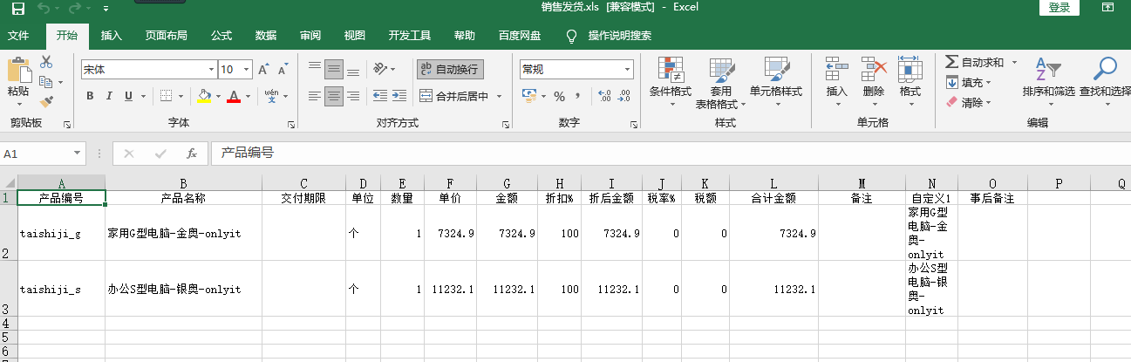The image size is (1131, 362).
Task: Select cell containing taishiji_g
Action: [x=61, y=233]
